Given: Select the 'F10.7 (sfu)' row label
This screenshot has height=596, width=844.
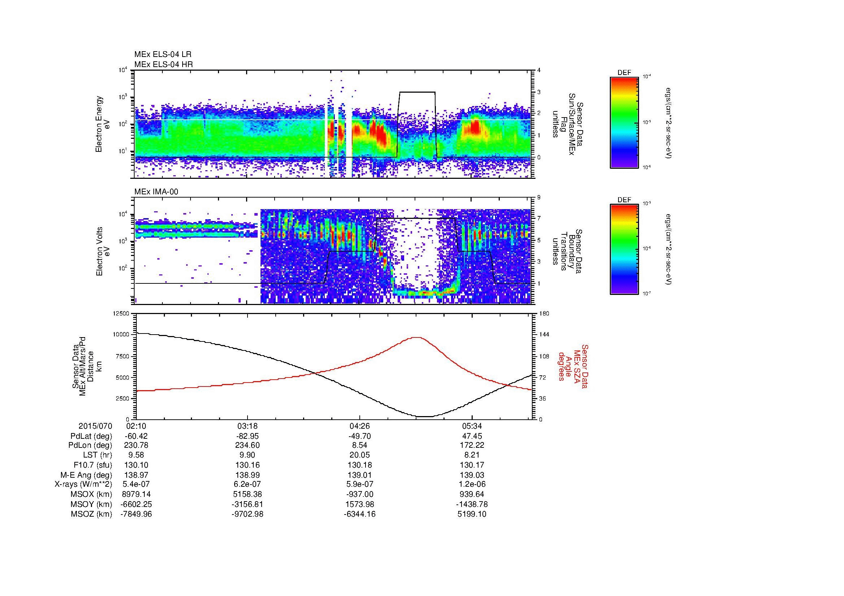Looking at the screenshot, I should (x=93, y=465).
